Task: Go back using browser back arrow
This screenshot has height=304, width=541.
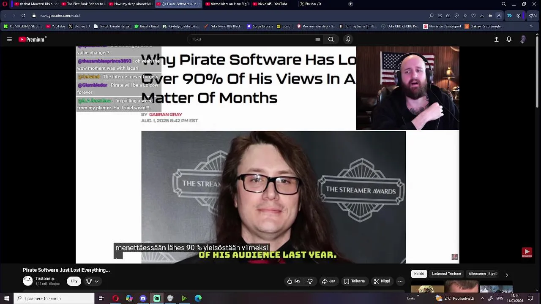Action: 5,16
